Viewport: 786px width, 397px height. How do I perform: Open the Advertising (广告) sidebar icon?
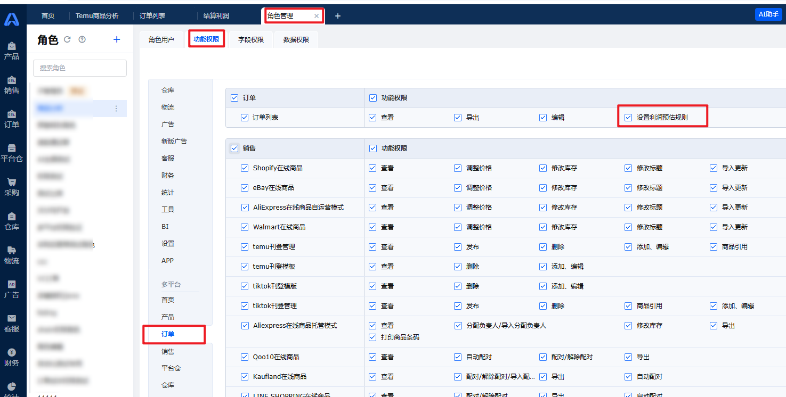(12, 288)
